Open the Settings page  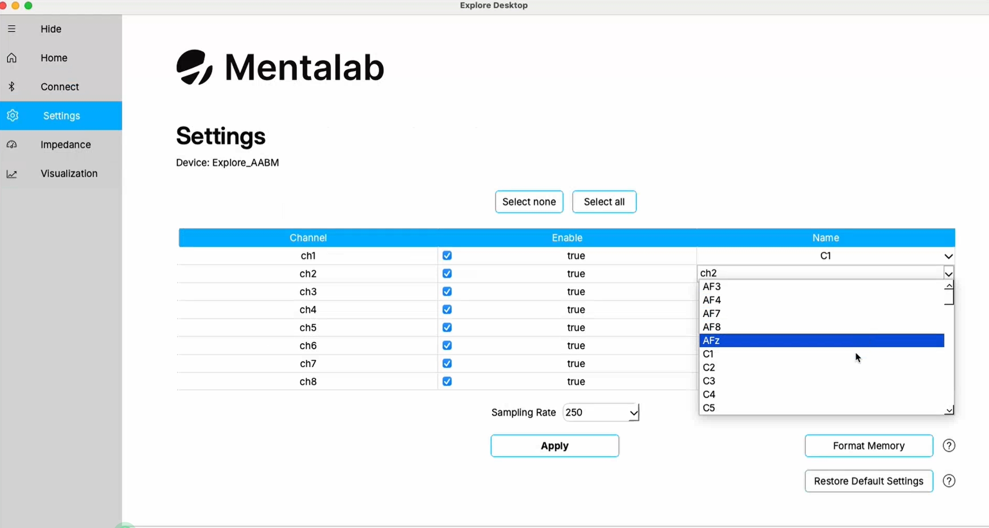click(61, 116)
